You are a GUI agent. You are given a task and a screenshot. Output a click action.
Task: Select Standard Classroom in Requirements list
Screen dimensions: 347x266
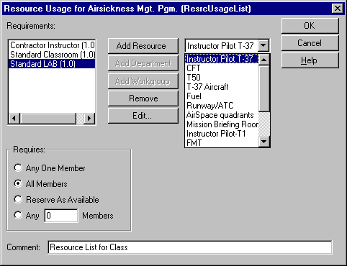click(52, 55)
